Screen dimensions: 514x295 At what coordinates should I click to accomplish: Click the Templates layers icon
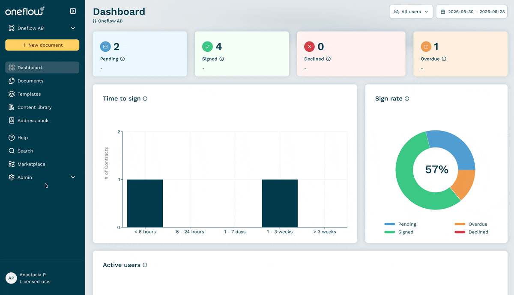12,94
